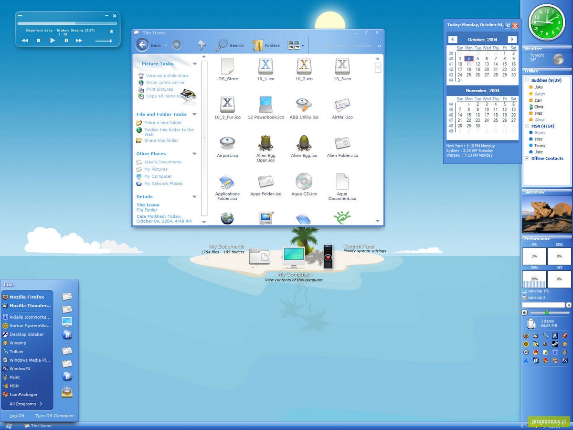
Task: Open the Views dropdown in Explorer toolbar
Action: (x=296, y=45)
